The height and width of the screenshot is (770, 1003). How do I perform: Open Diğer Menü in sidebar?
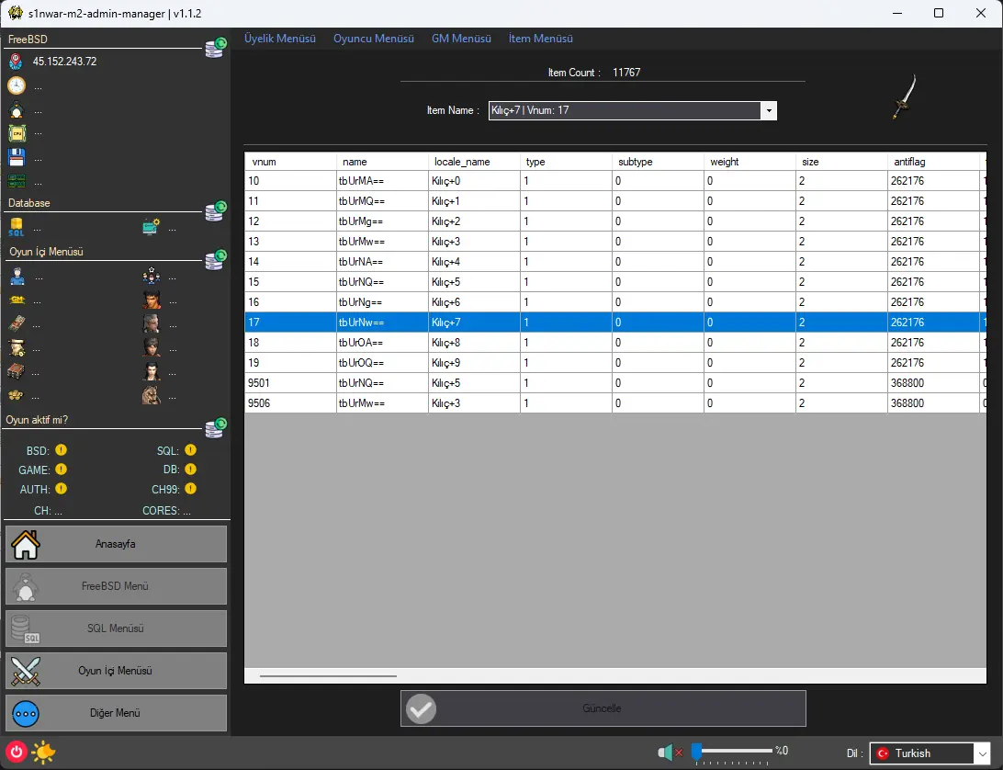(116, 713)
